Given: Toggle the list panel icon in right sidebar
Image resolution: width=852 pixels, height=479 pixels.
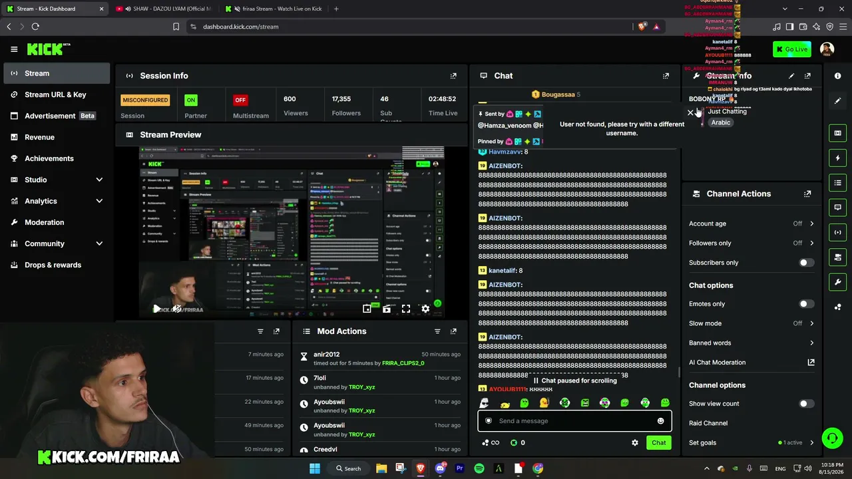Looking at the screenshot, I should click(x=837, y=183).
